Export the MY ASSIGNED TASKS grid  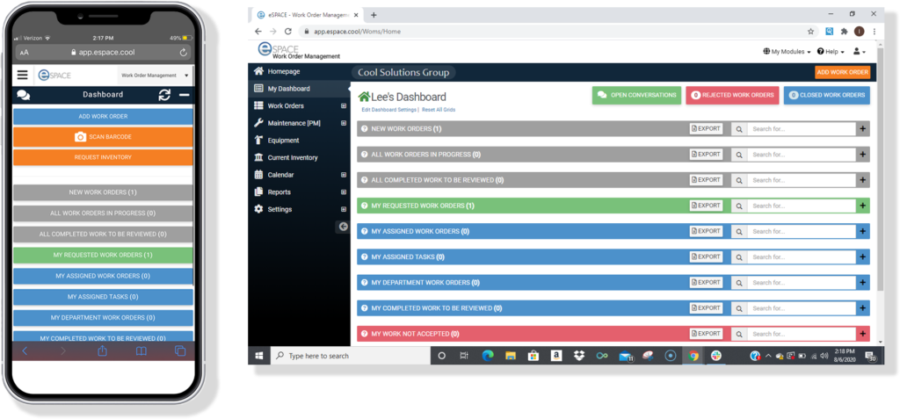[706, 256]
